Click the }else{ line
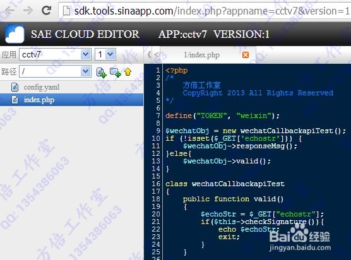The image size is (351, 260). [x=178, y=153]
